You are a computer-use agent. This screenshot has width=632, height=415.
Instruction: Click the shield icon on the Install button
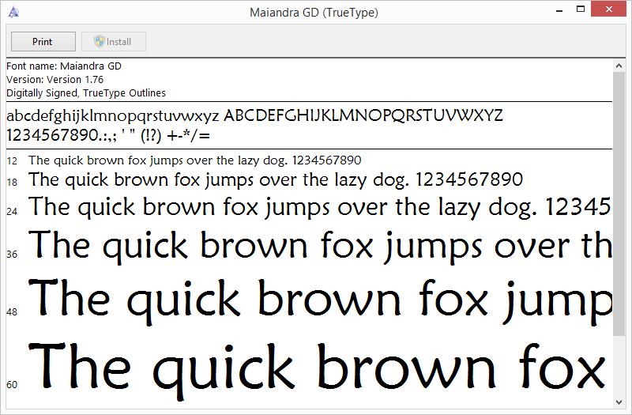click(100, 41)
